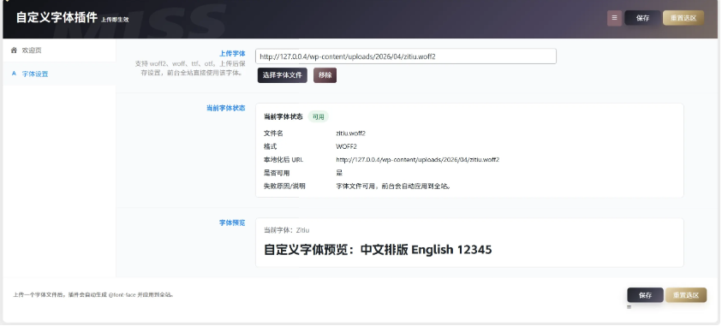Click the 文件名 label
Image resolution: width=722 pixels, height=326 pixels.
pyautogui.click(x=273, y=133)
